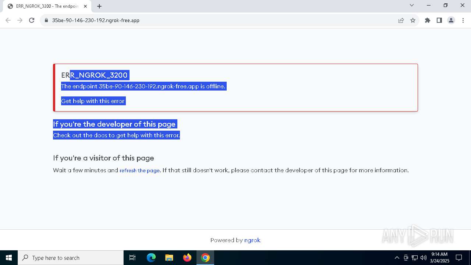The image size is (471, 265).
Task: Open the notification center icon
Action: pos(459,258)
